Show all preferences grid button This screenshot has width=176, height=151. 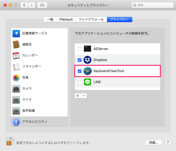[x=42, y=5]
